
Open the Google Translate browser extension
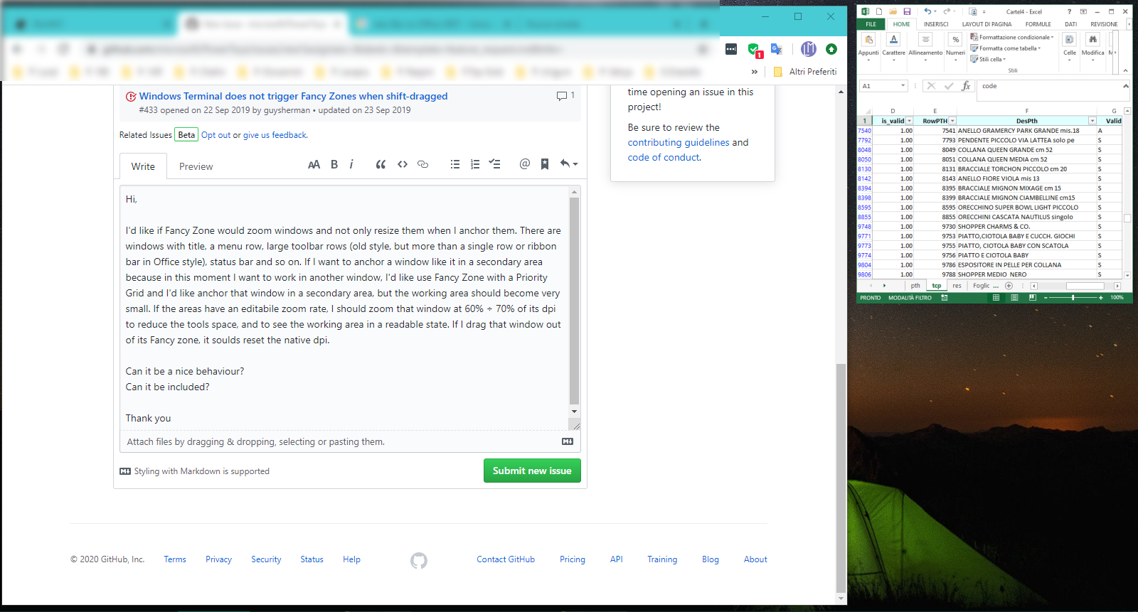point(777,49)
